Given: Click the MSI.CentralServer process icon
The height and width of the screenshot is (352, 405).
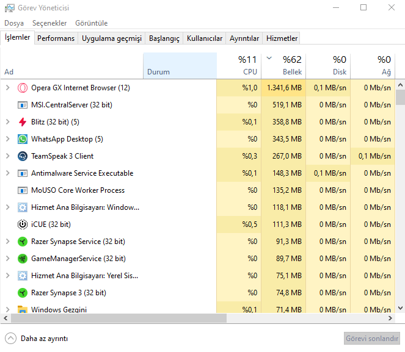Looking at the screenshot, I should click(x=23, y=105).
